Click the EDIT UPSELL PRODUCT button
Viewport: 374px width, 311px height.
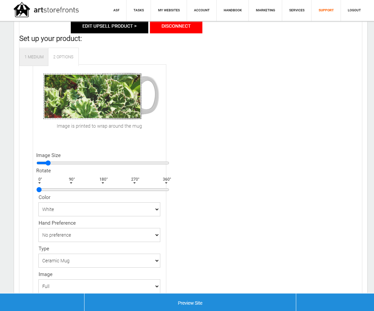click(110, 26)
